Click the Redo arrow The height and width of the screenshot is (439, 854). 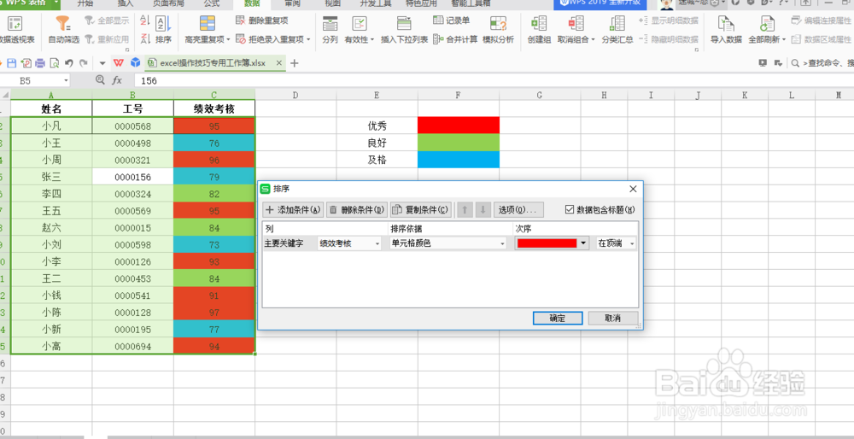pos(83,63)
